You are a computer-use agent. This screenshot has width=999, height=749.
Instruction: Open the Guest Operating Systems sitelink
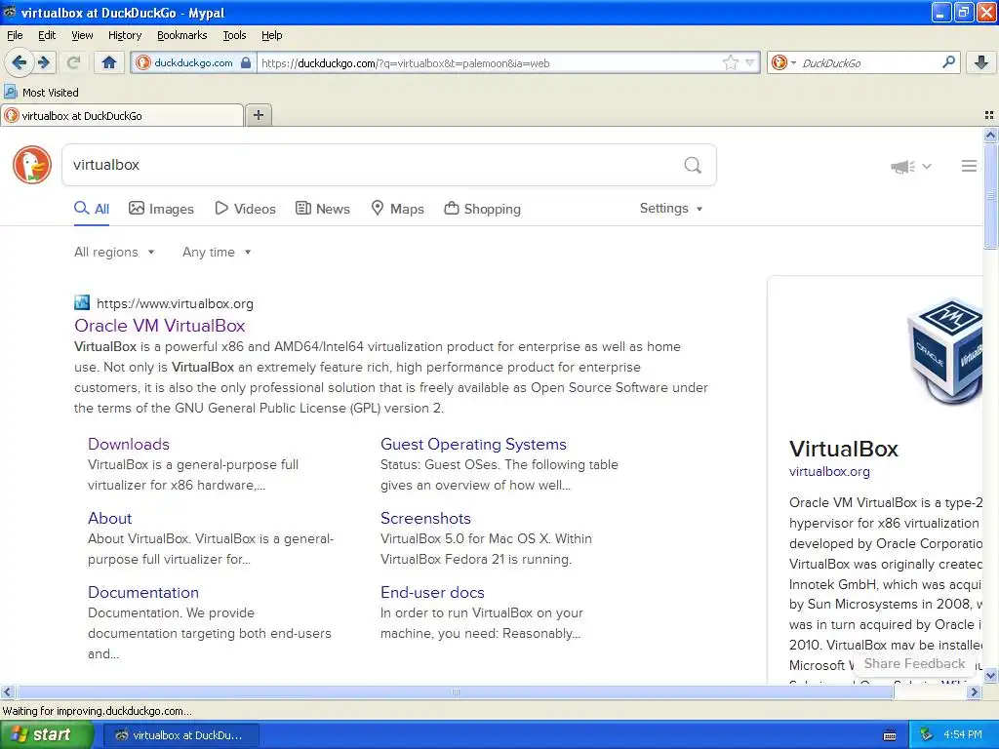(x=473, y=444)
